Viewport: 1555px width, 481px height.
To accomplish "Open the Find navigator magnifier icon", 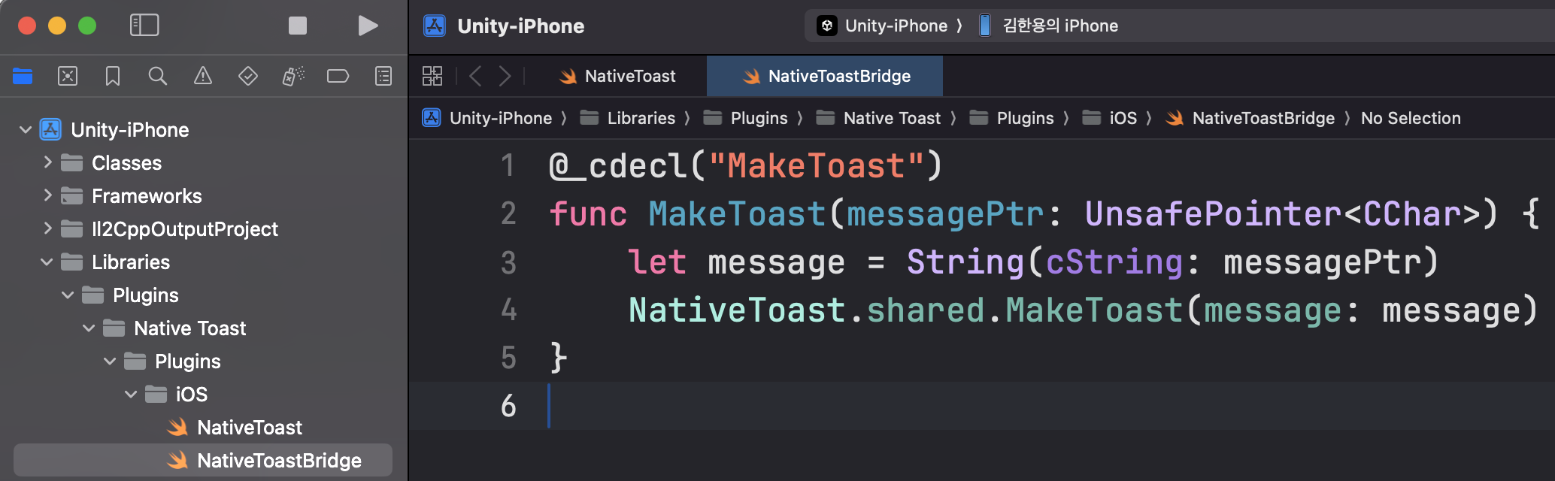I will point(158,76).
